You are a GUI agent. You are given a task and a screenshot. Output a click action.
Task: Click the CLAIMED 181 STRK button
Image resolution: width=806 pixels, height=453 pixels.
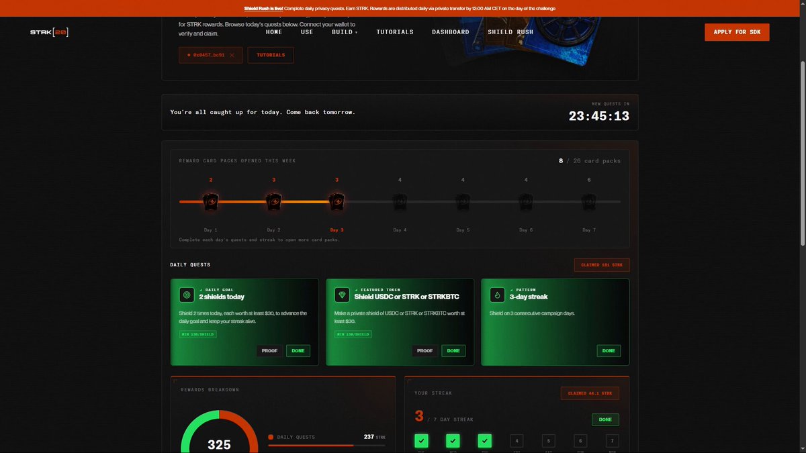point(602,265)
